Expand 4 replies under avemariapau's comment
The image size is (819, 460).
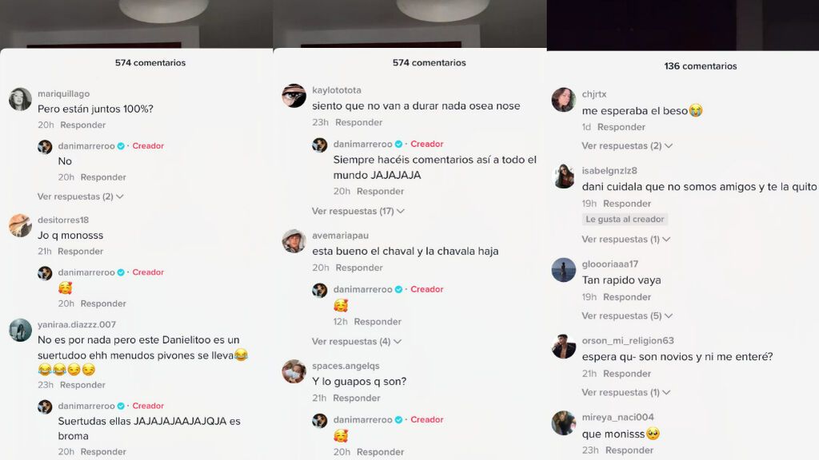357,342
